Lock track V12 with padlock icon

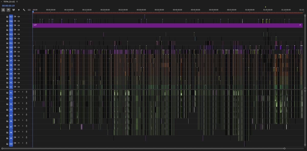7,38
